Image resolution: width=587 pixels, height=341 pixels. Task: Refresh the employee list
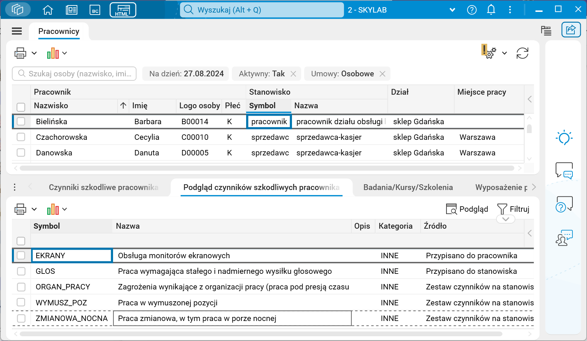pos(522,53)
